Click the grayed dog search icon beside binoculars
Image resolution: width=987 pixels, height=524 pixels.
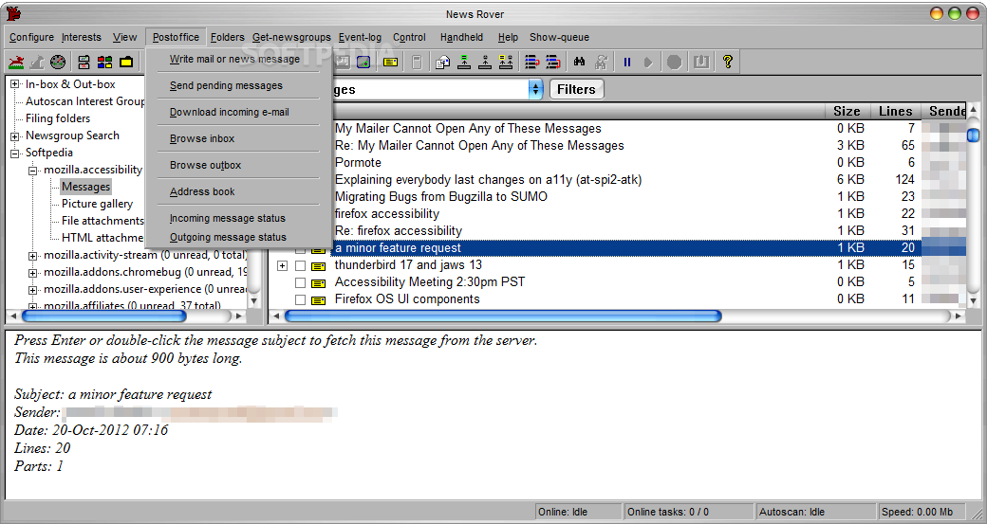[x=601, y=62]
